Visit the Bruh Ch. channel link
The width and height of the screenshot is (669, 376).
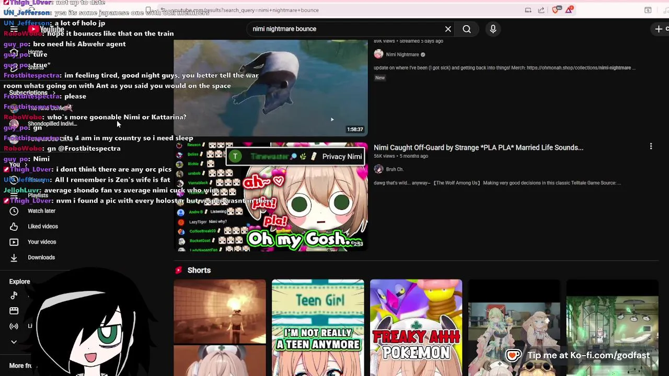[x=395, y=169]
